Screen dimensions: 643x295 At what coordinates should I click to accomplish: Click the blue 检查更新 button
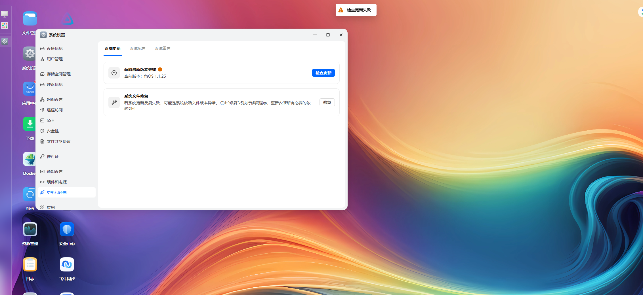pyautogui.click(x=323, y=73)
